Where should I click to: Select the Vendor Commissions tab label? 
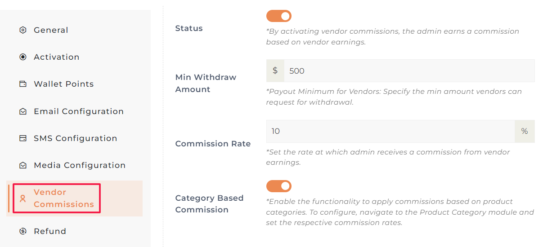pyautogui.click(x=63, y=198)
